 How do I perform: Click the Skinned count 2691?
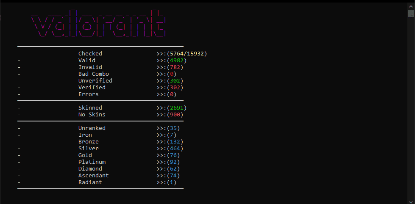[x=176, y=108]
